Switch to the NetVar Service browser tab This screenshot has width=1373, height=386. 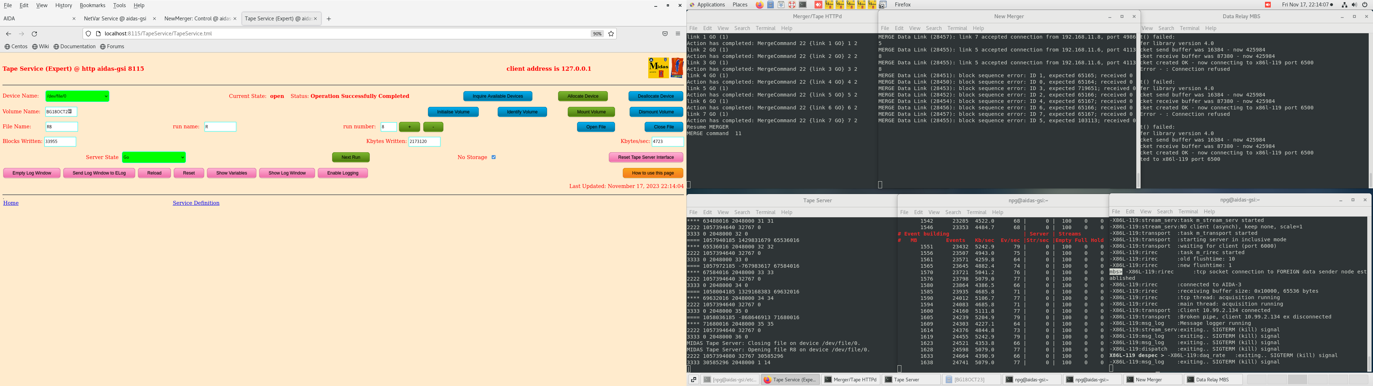click(115, 19)
